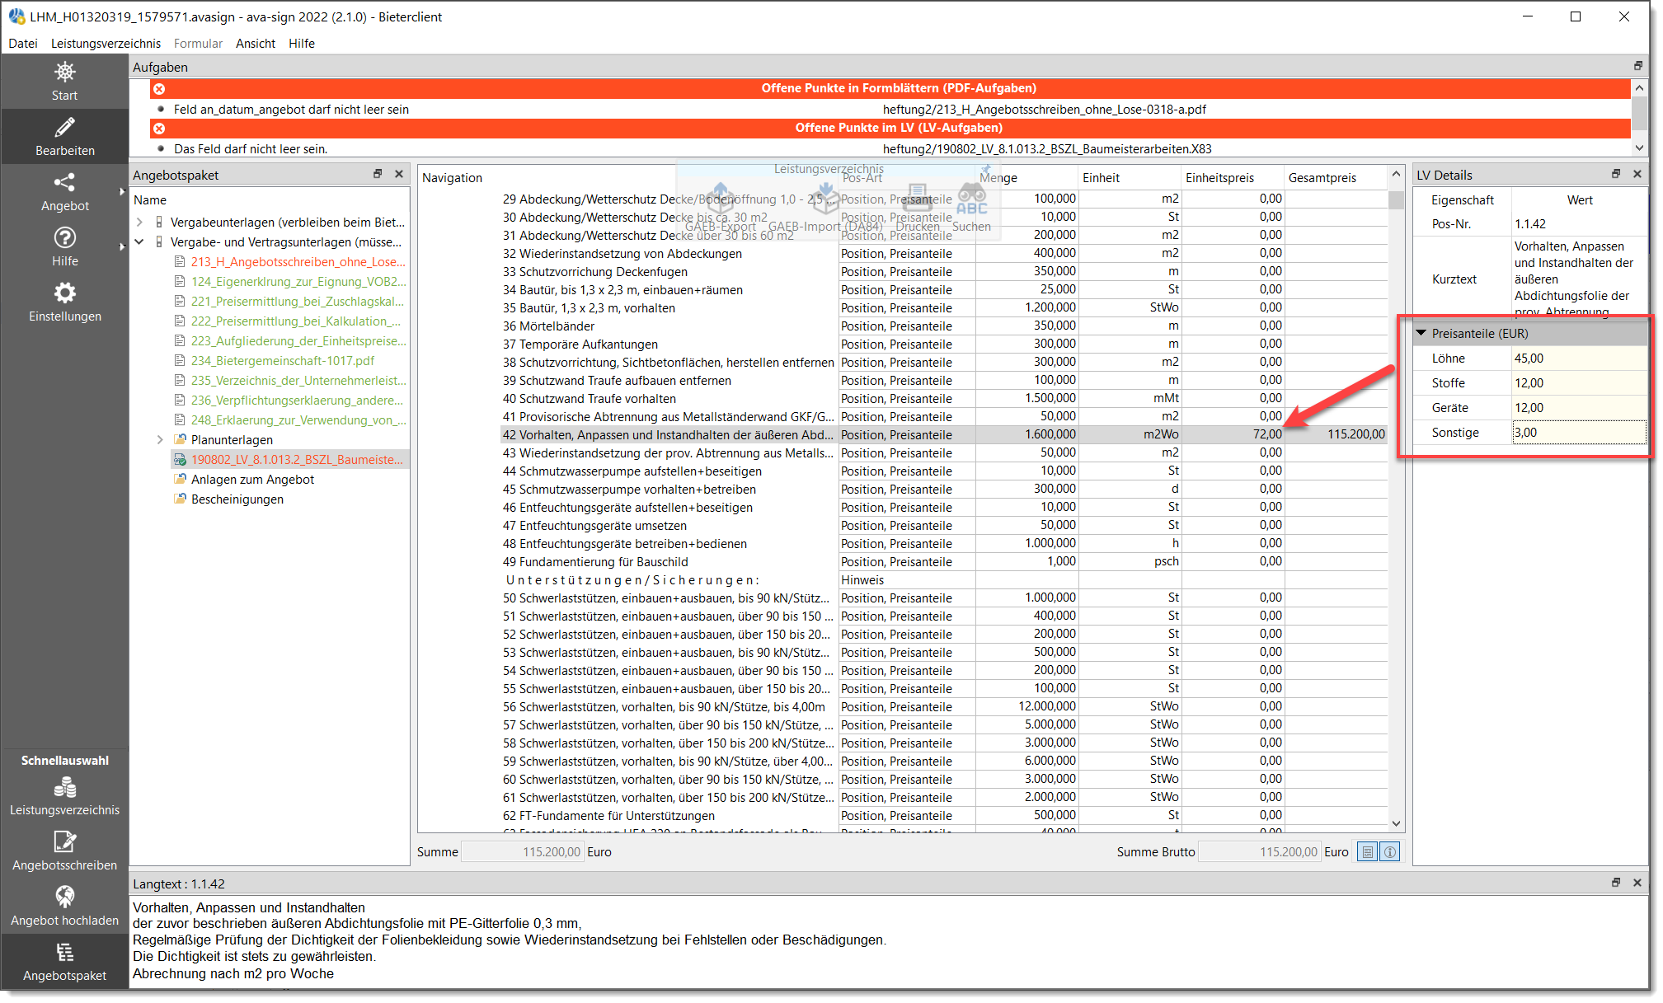Click the task Feld an_datum_angebot darf nicht leer sein
This screenshot has height=1003, width=1663.
click(x=291, y=110)
